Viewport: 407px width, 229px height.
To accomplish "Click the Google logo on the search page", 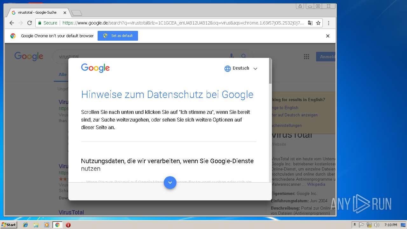I will 29,56.
